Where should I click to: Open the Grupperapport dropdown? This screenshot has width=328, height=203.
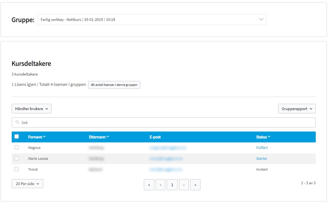coord(297,109)
